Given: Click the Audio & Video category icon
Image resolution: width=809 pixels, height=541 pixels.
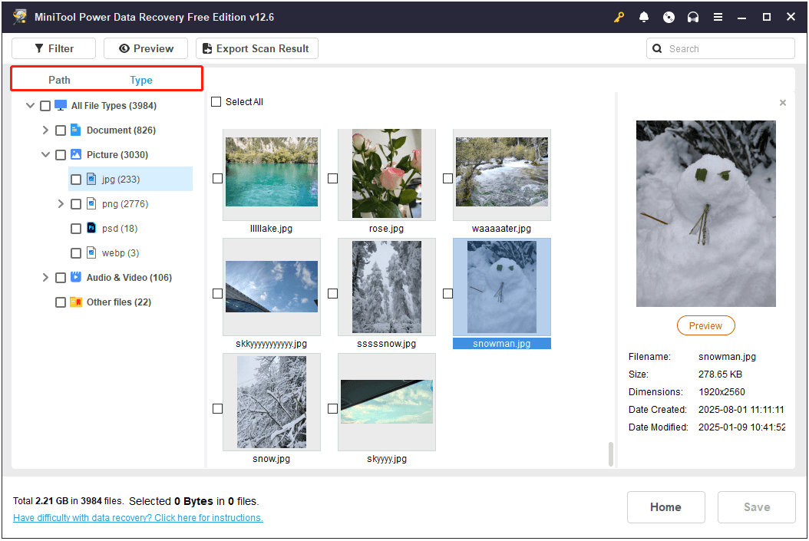Looking at the screenshot, I should point(76,278).
